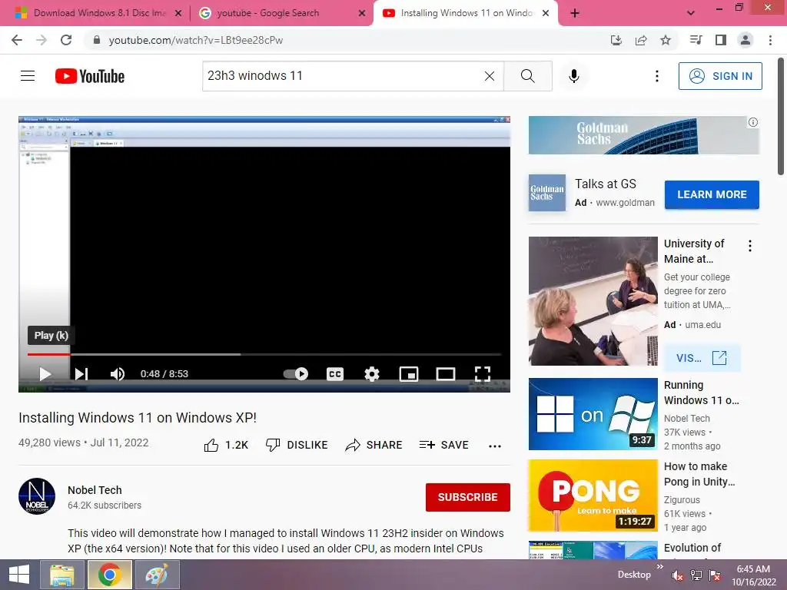Open media controls icon in Chrome
Screen dimensions: 787x590
tap(696, 40)
